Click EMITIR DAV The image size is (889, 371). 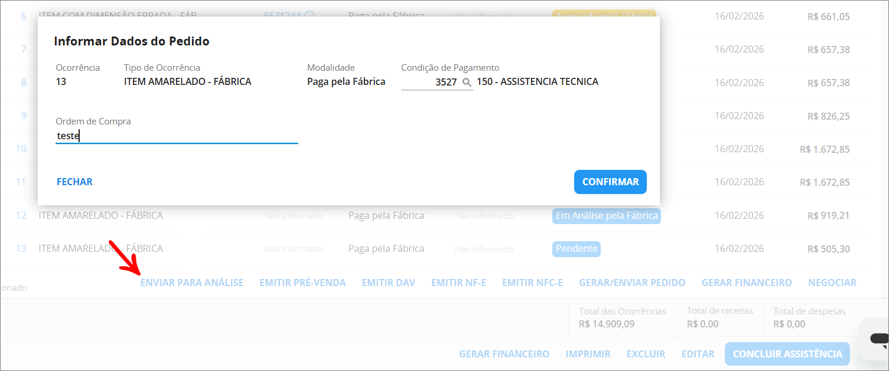(x=388, y=282)
